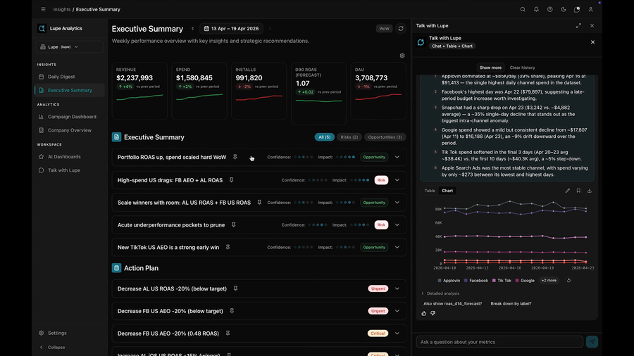Pin the Acute underperformance pockets insight
This screenshot has width=634, height=356.
point(233,225)
